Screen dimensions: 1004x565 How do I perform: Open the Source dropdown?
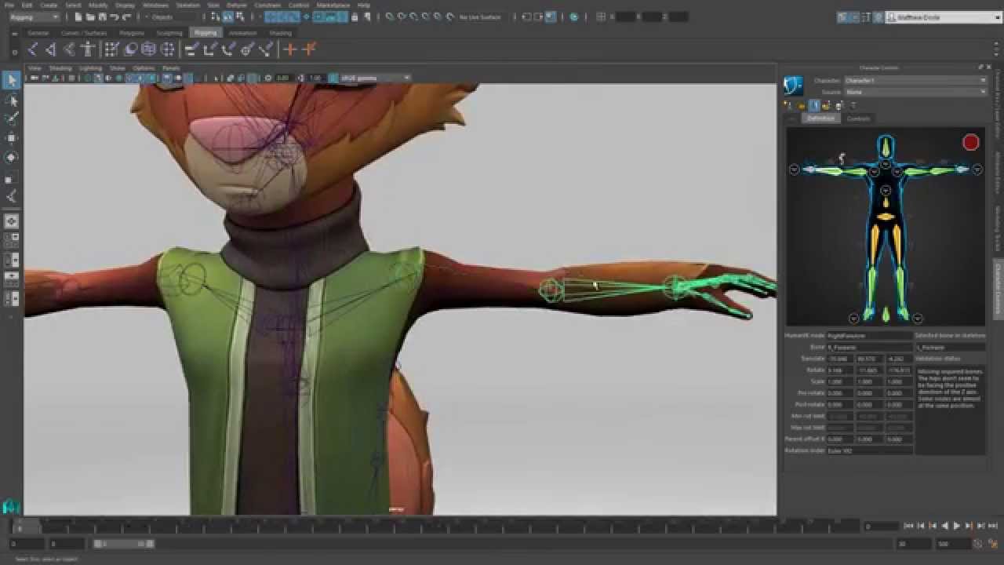click(915, 92)
